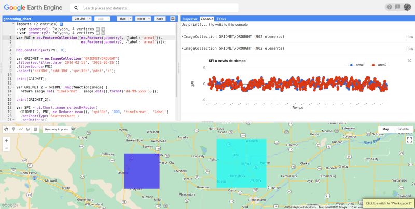Viewport: 415px width, 209px height.
Task: Click the 'Grand Island' label on map
Action: (257, 200)
